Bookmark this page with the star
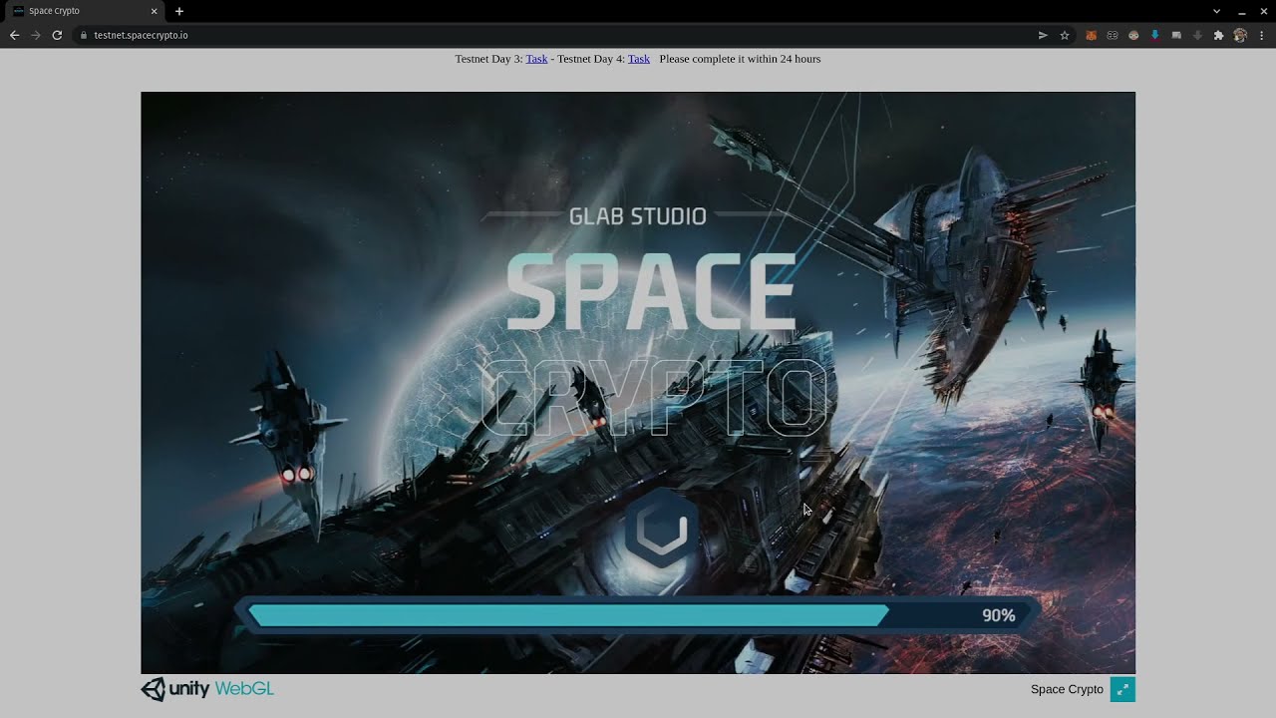This screenshot has width=1276, height=718. (x=1065, y=35)
